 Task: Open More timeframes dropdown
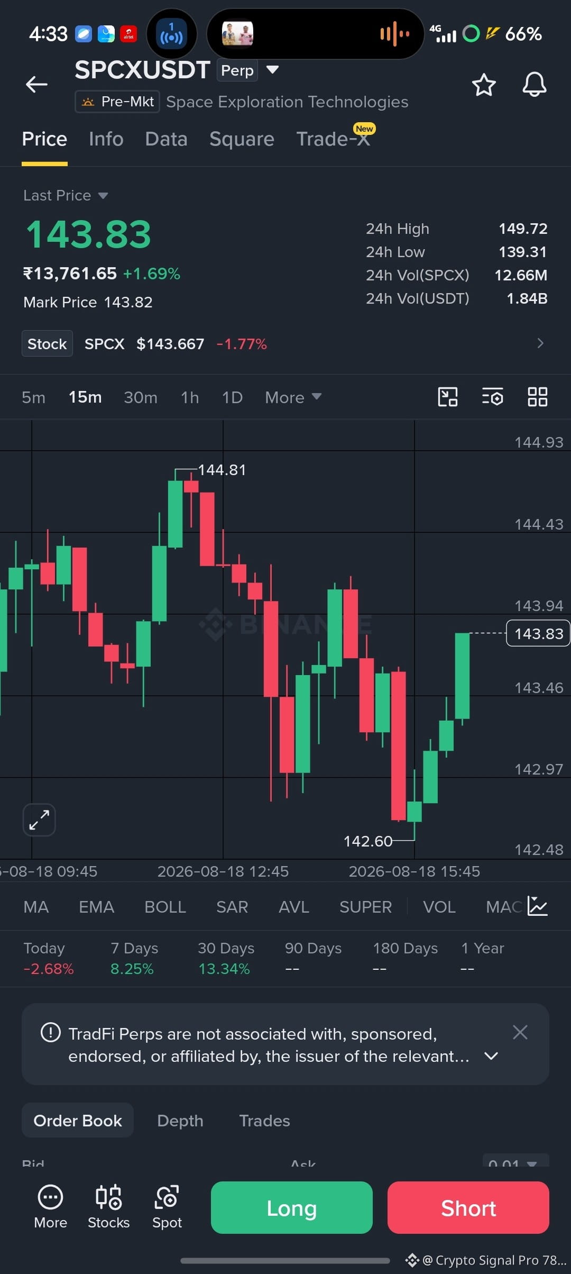[293, 397]
